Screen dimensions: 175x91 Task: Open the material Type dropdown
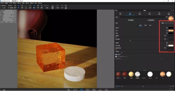click(x=167, y=23)
